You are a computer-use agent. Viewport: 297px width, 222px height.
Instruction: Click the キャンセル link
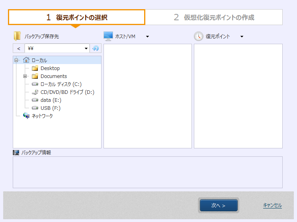coord(272,205)
